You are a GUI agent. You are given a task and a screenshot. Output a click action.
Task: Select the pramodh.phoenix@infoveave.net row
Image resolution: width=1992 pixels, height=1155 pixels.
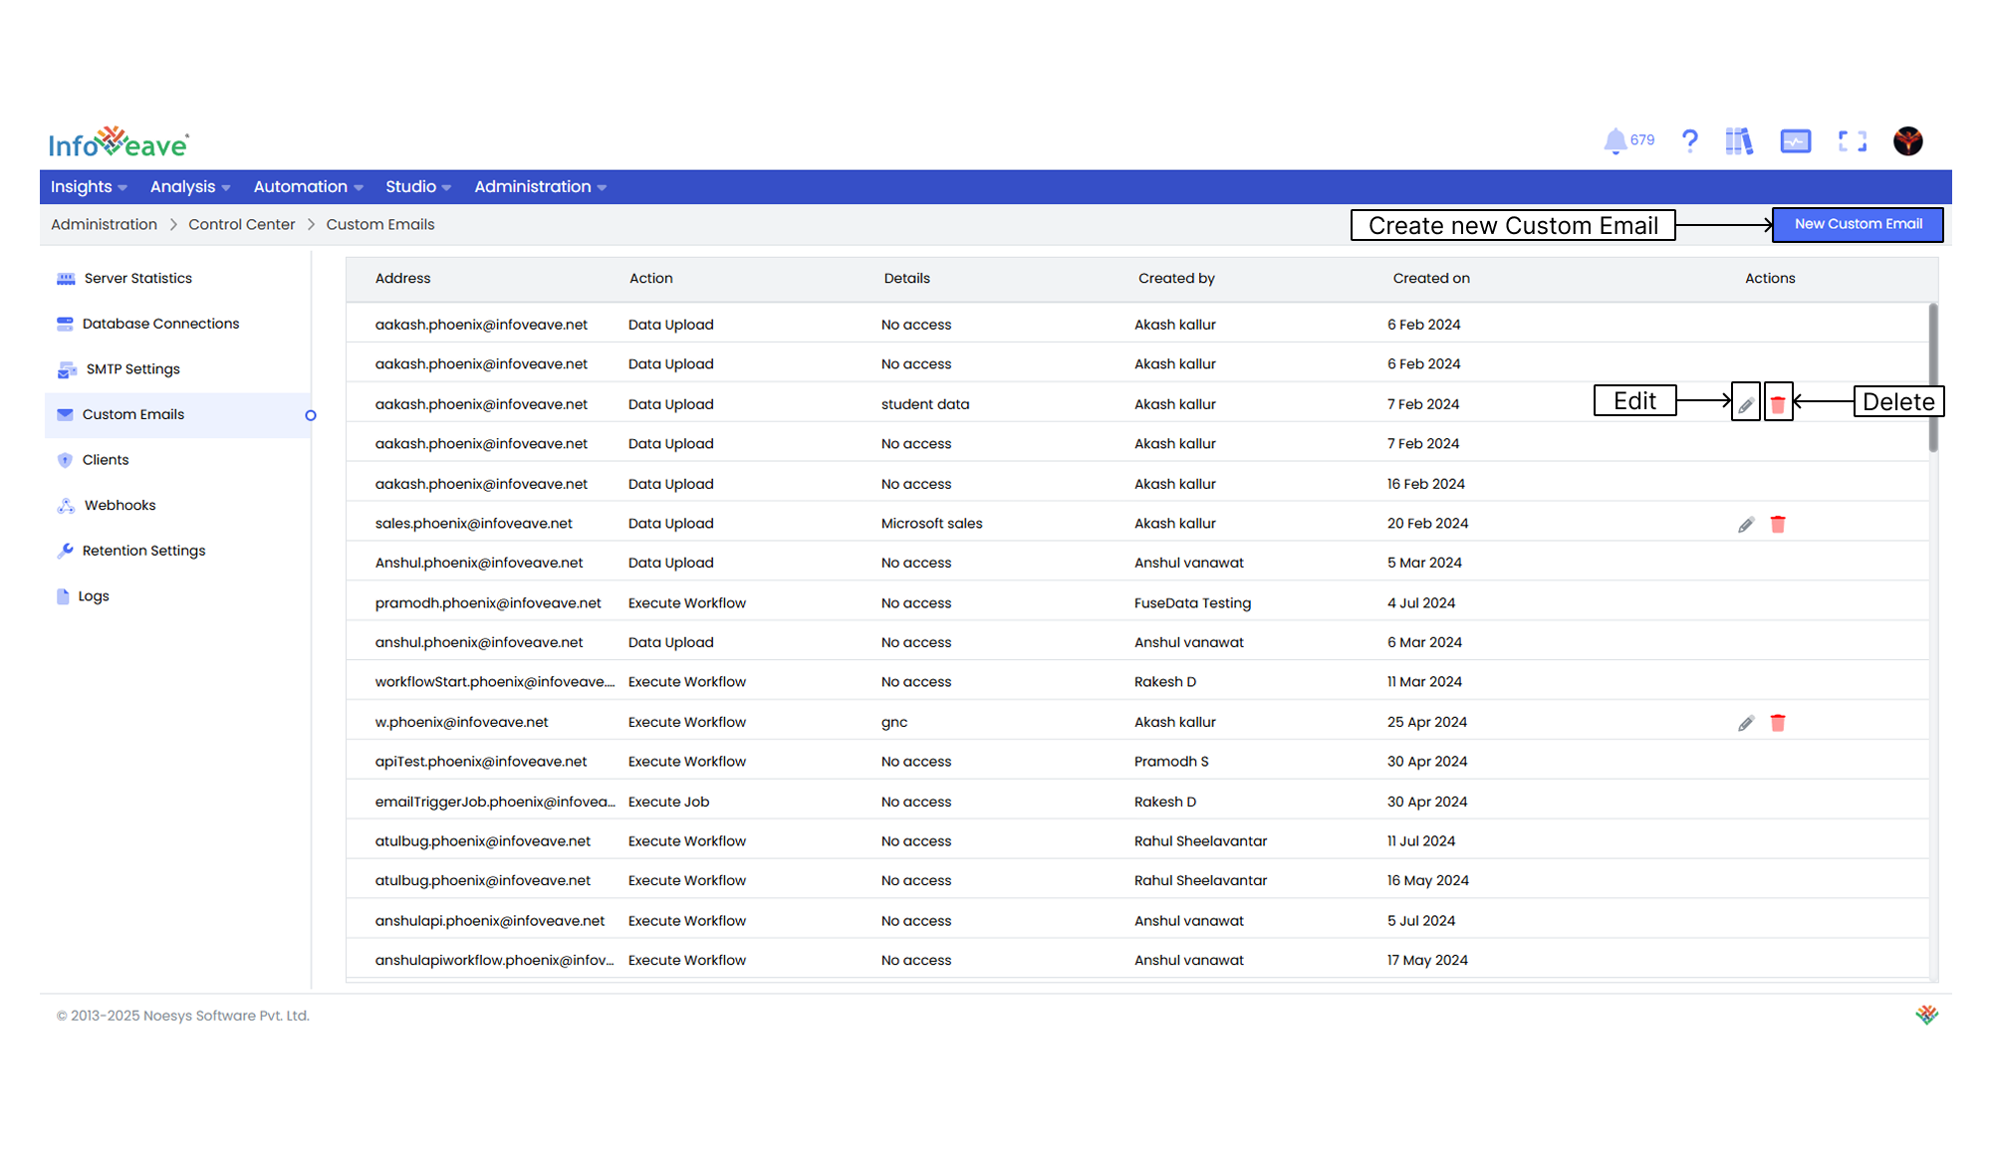[x=1137, y=603]
